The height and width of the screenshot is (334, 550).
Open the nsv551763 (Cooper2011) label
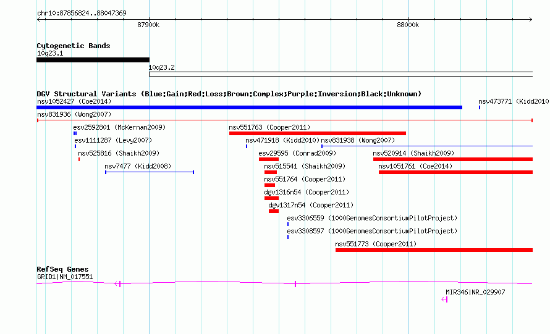[x=269, y=127]
